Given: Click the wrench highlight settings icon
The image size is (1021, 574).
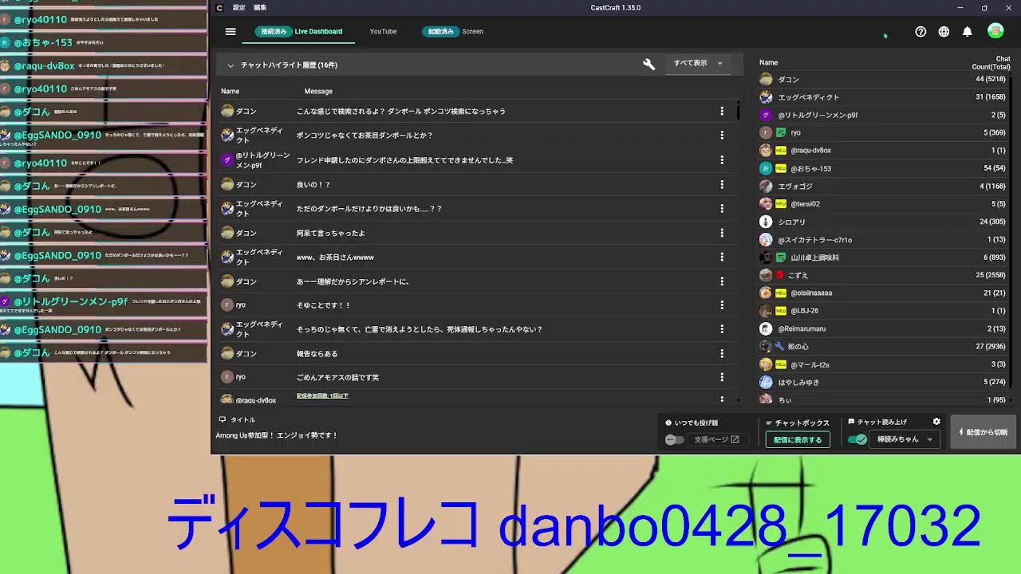Looking at the screenshot, I should 649,65.
